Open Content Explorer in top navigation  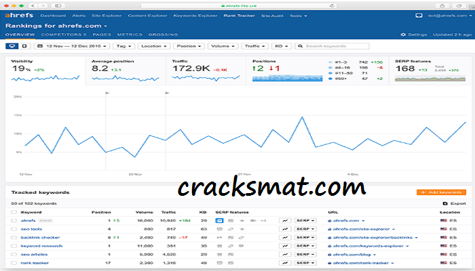click(x=147, y=16)
